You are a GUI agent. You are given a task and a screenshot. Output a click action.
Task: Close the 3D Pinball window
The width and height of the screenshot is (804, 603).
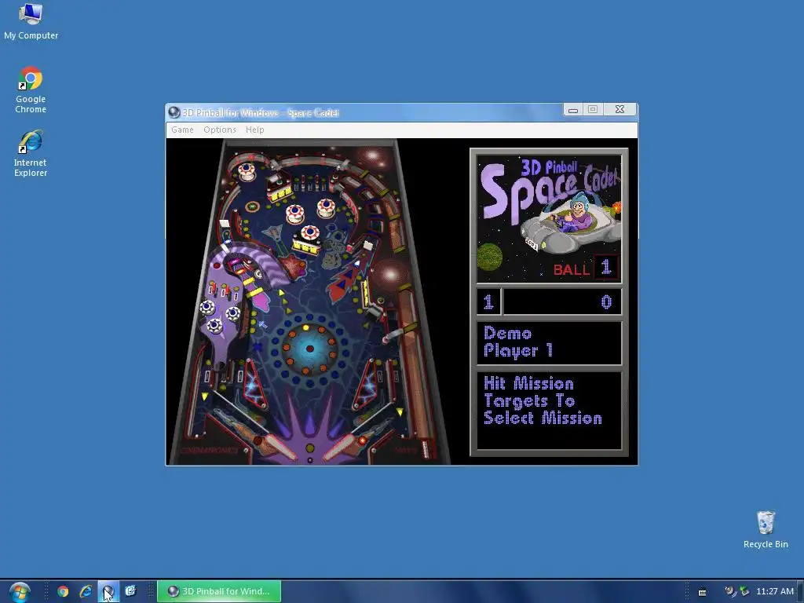click(x=619, y=109)
